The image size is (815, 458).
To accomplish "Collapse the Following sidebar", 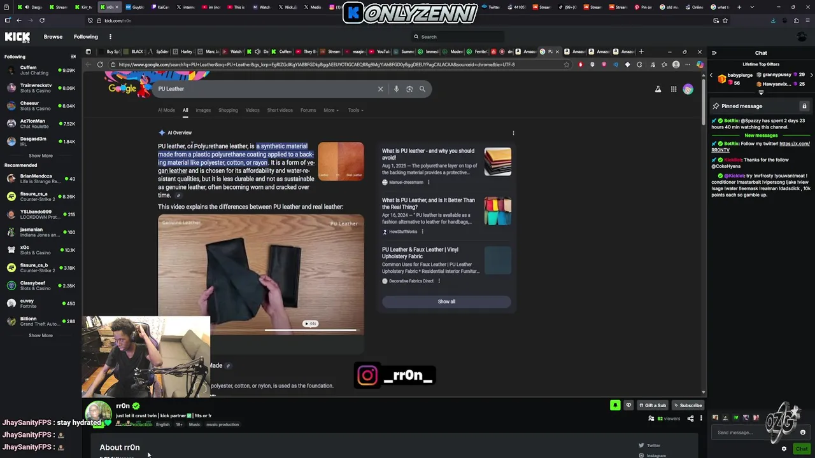I will point(73,57).
